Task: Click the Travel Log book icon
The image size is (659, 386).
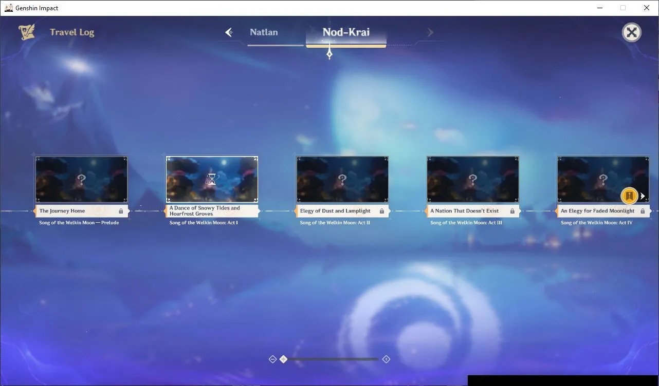Action: [27, 32]
